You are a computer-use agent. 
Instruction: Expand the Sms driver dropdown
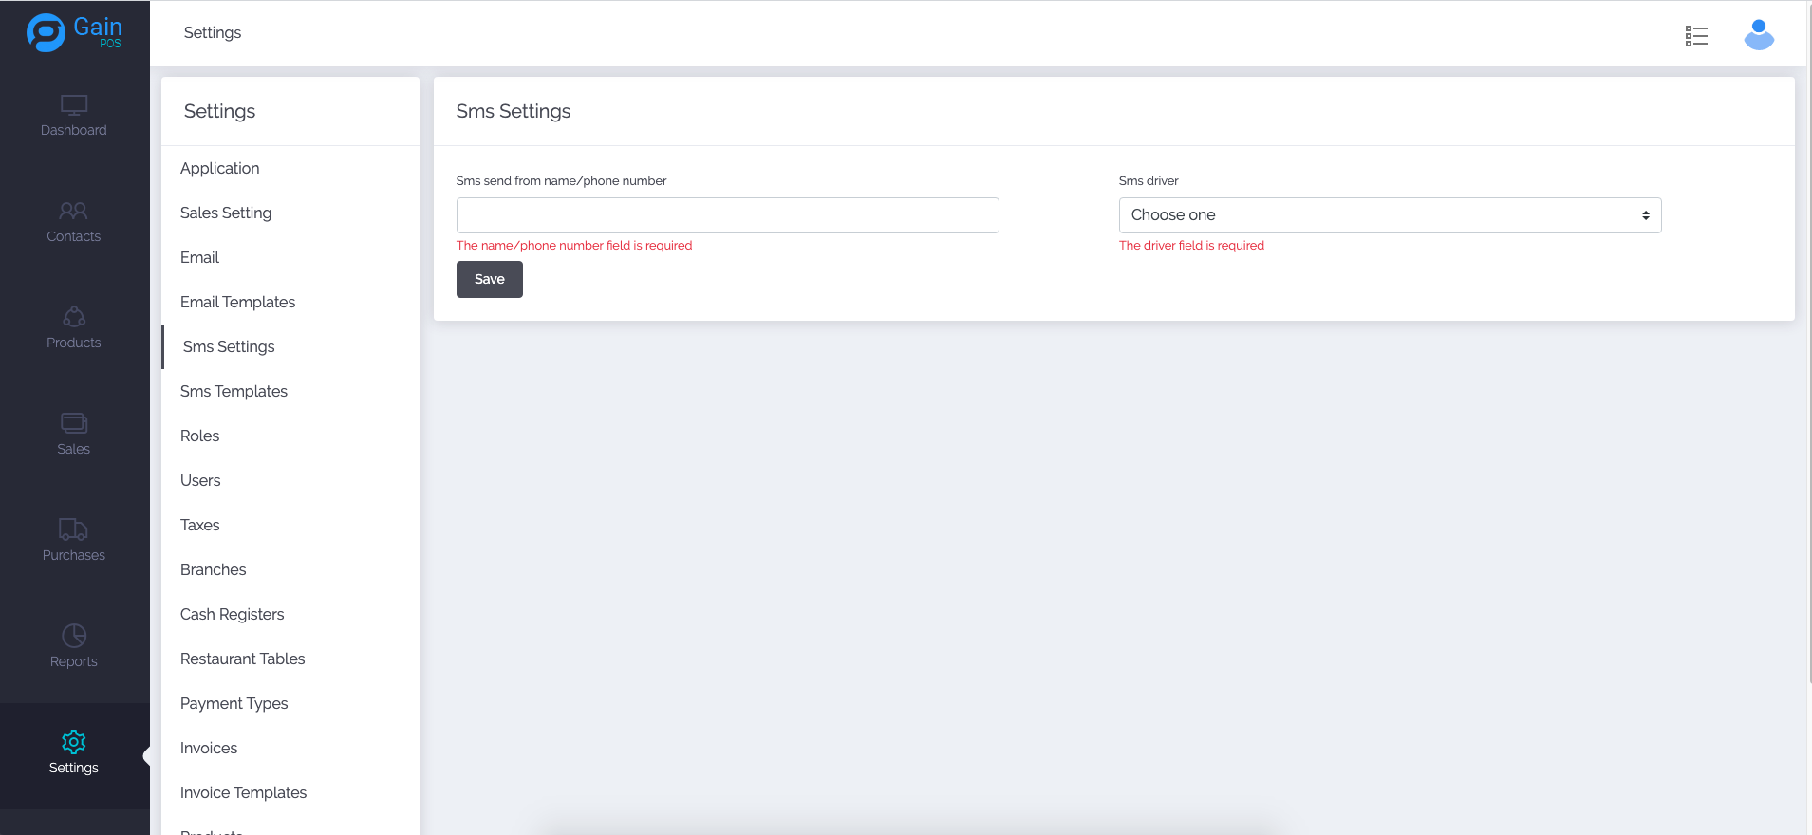[x=1390, y=215]
